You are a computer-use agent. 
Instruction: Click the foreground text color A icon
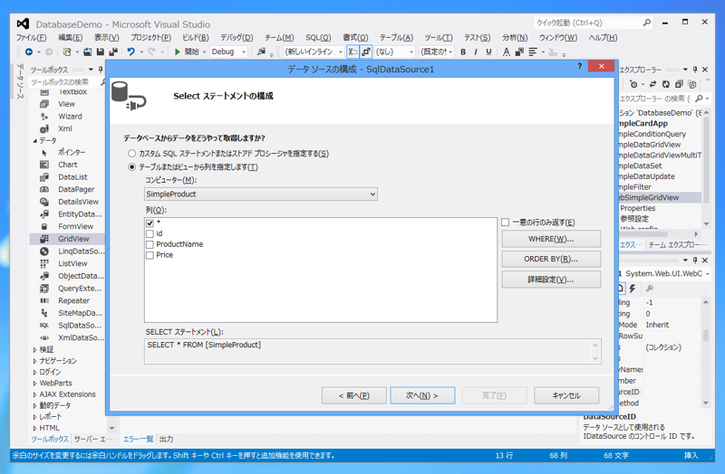coord(507,52)
